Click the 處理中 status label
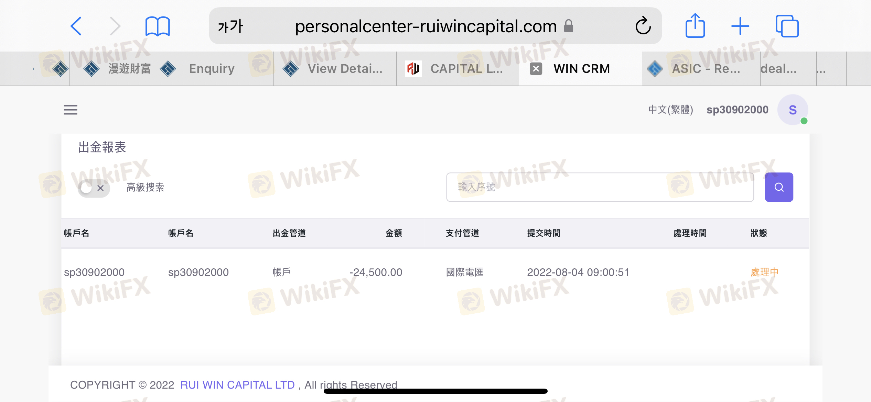Viewport: 871px width, 402px height. 764,272
